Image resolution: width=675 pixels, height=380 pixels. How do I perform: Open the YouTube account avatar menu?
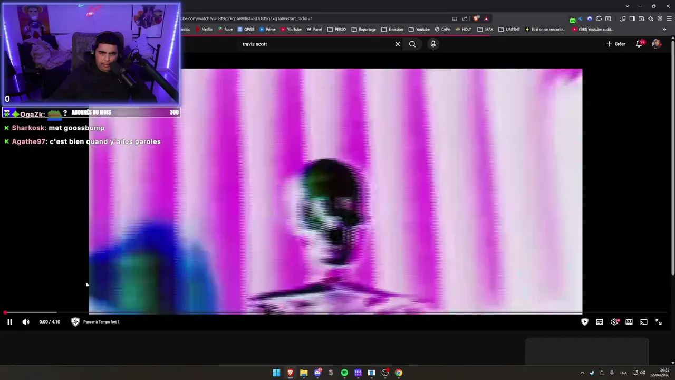click(657, 44)
